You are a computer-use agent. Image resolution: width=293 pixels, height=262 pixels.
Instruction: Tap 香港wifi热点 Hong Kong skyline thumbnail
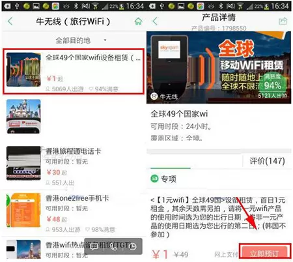[x=23, y=250]
